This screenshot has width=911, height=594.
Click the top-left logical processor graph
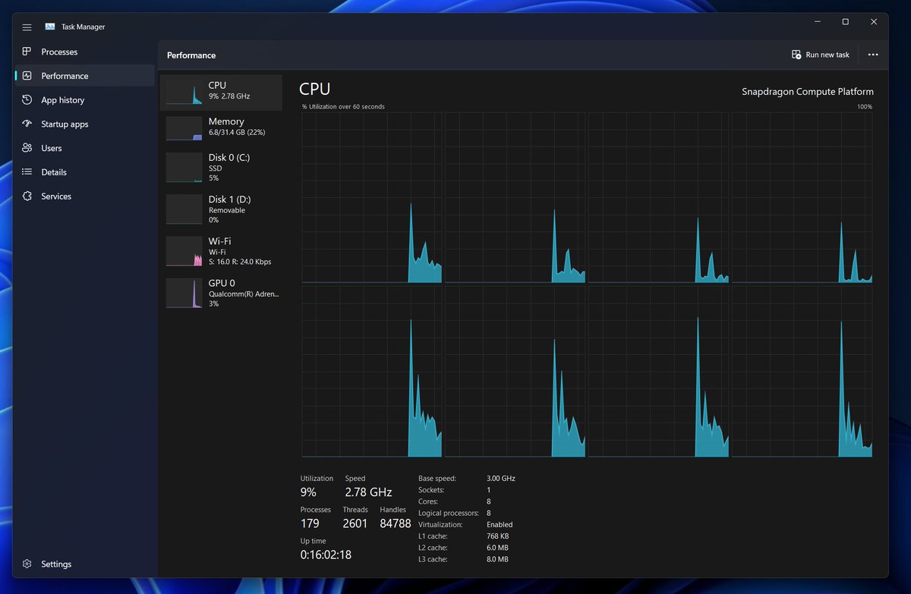[371, 198]
